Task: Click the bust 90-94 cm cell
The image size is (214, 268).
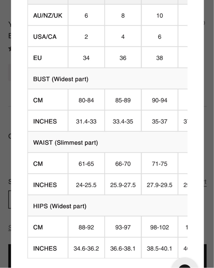Action: coord(159,100)
